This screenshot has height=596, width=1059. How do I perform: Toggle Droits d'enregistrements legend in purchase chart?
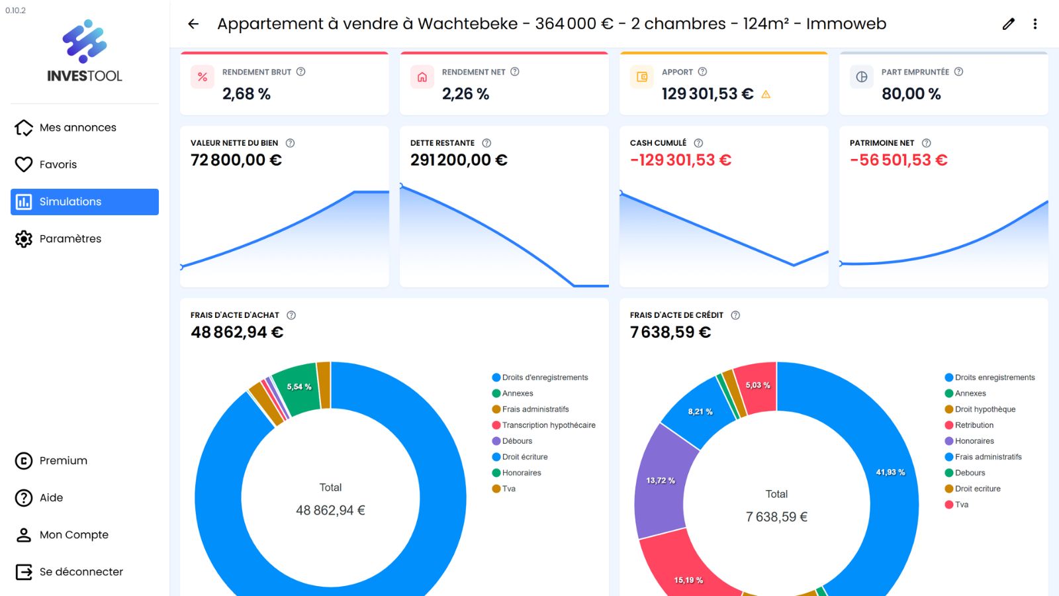(540, 377)
